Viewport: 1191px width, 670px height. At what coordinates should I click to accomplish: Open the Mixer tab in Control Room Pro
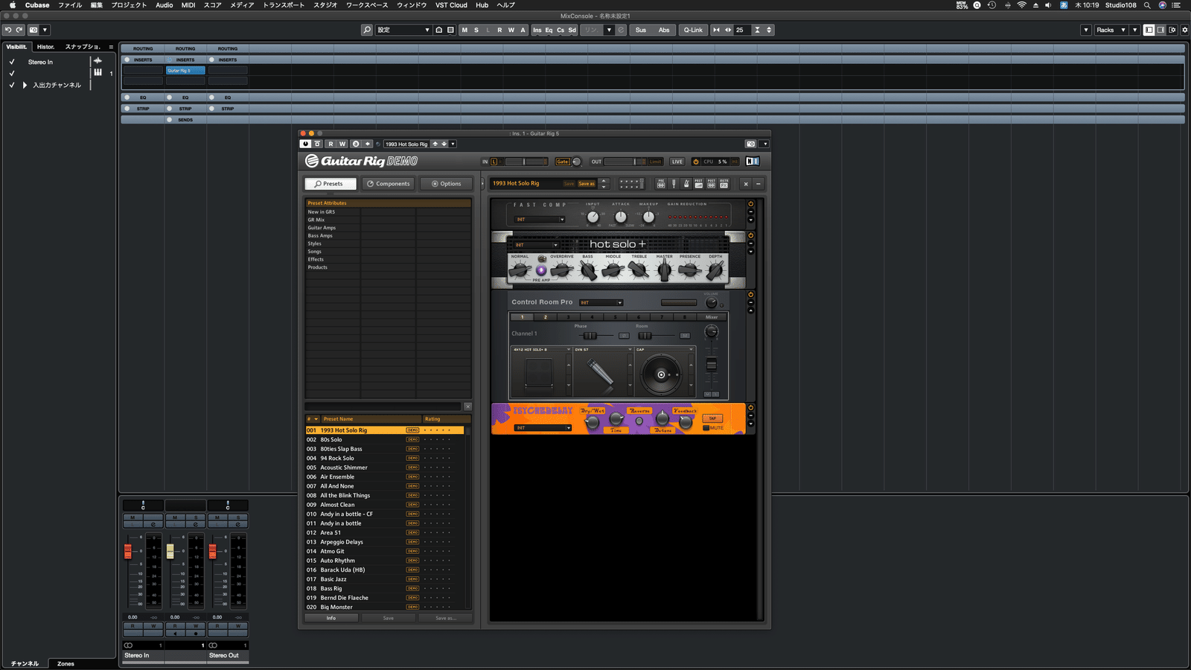click(x=712, y=317)
